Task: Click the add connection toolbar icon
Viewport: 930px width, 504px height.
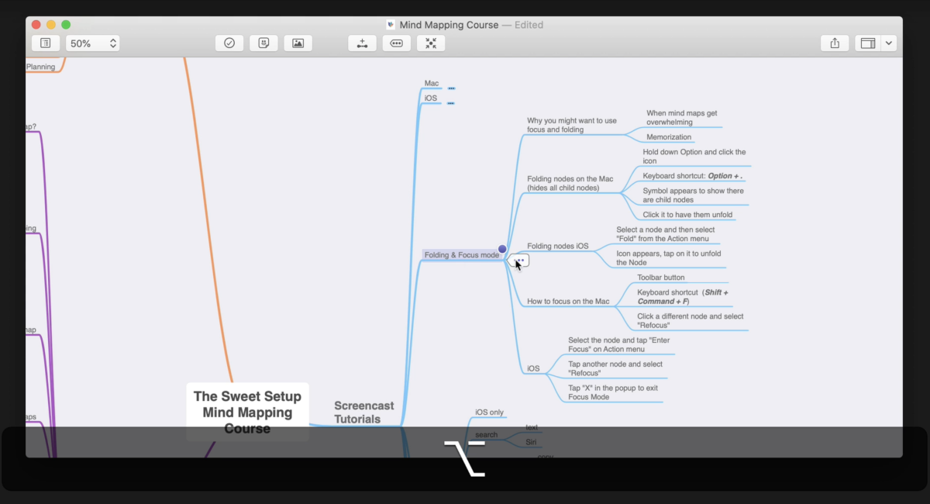Action: (362, 43)
